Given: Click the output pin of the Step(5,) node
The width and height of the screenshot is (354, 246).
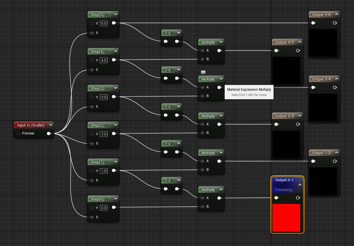Looking at the screenshot, I should pos(114,23).
